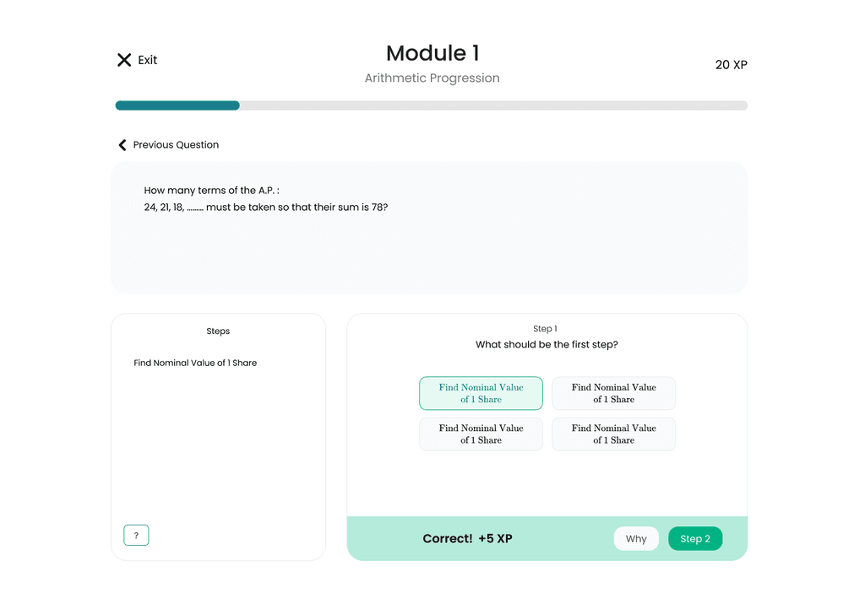Select the listed step in Steps panel
Screen dimensions: 865x614
195,363
